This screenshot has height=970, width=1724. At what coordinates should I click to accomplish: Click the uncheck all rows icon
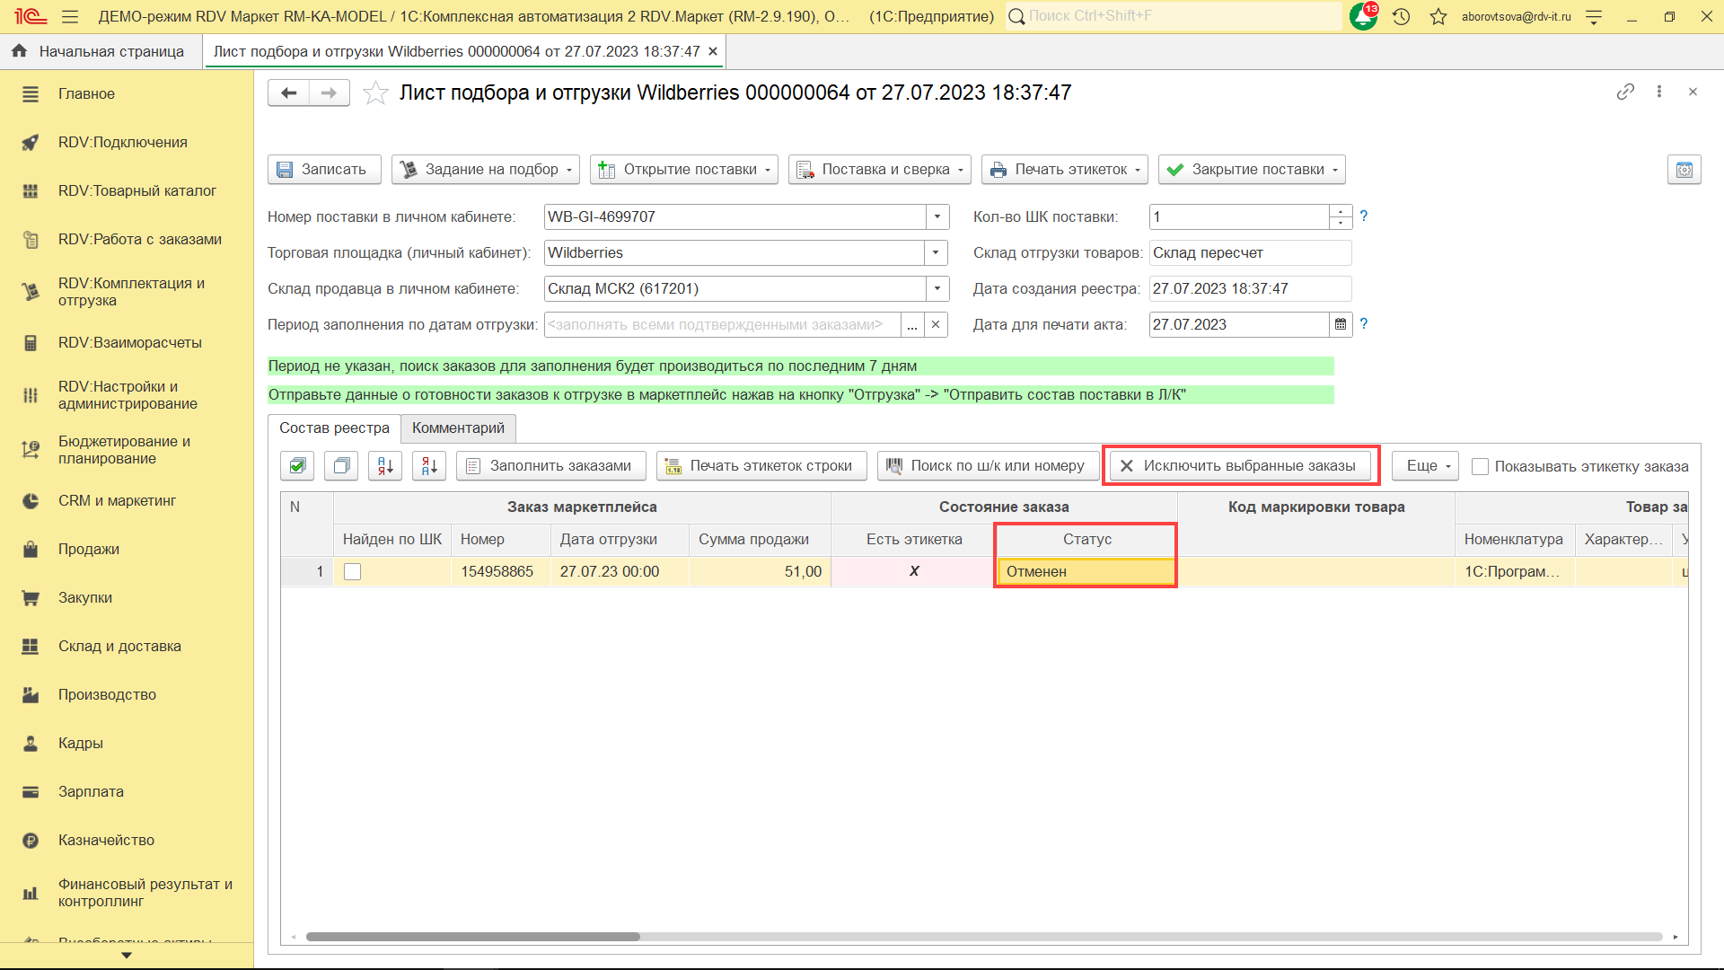(x=341, y=465)
